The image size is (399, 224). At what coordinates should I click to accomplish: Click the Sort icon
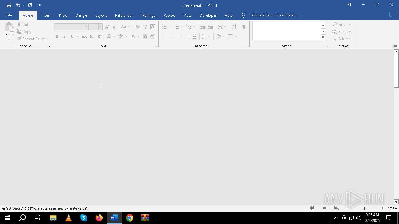pyautogui.click(x=234, y=27)
